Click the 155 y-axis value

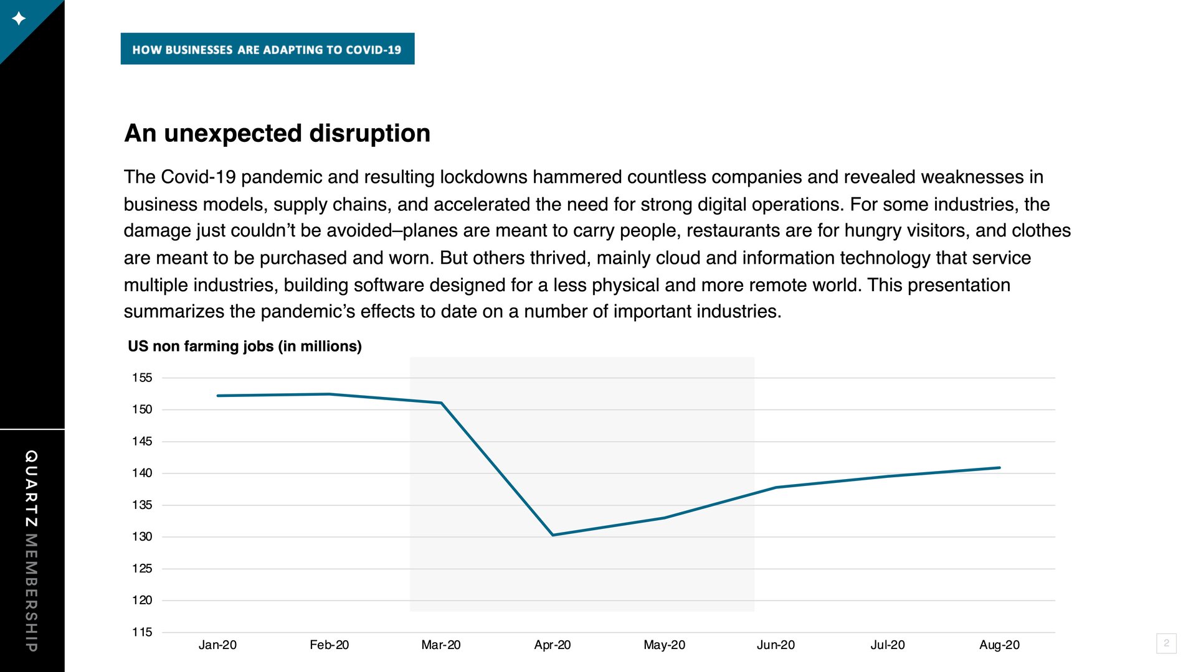(x=142, y=378)
